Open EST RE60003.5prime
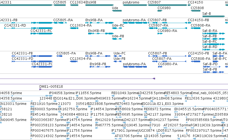Screen dimensions: 228x140 tap(44, 109)
